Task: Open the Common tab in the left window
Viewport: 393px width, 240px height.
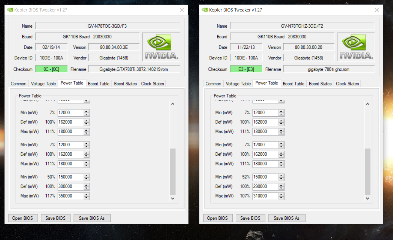Action: coord(18,84)
